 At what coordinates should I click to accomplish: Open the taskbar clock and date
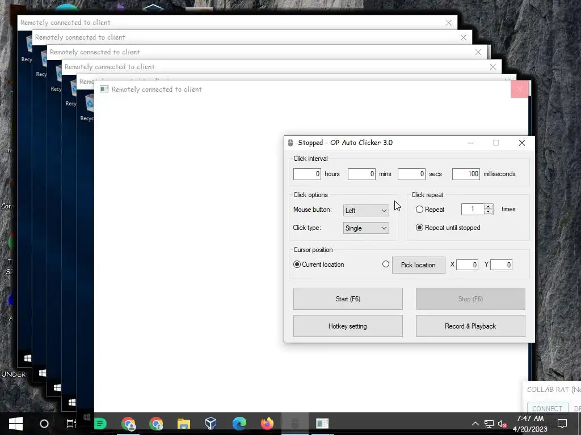coord(530,424)
